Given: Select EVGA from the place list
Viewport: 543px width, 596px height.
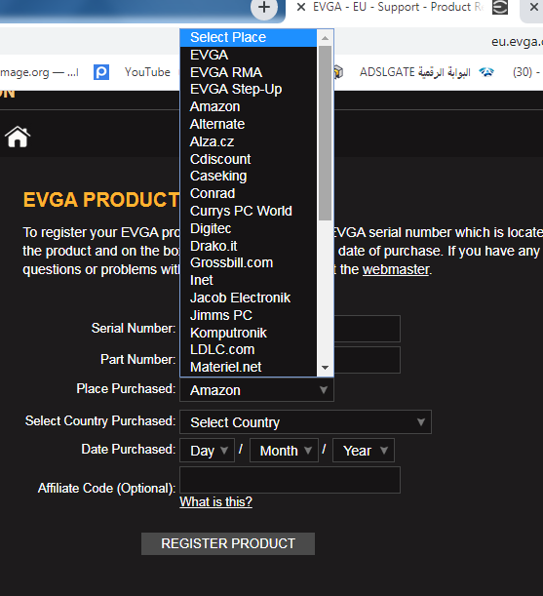Looking at the screenshot, I should coord(249,56).
